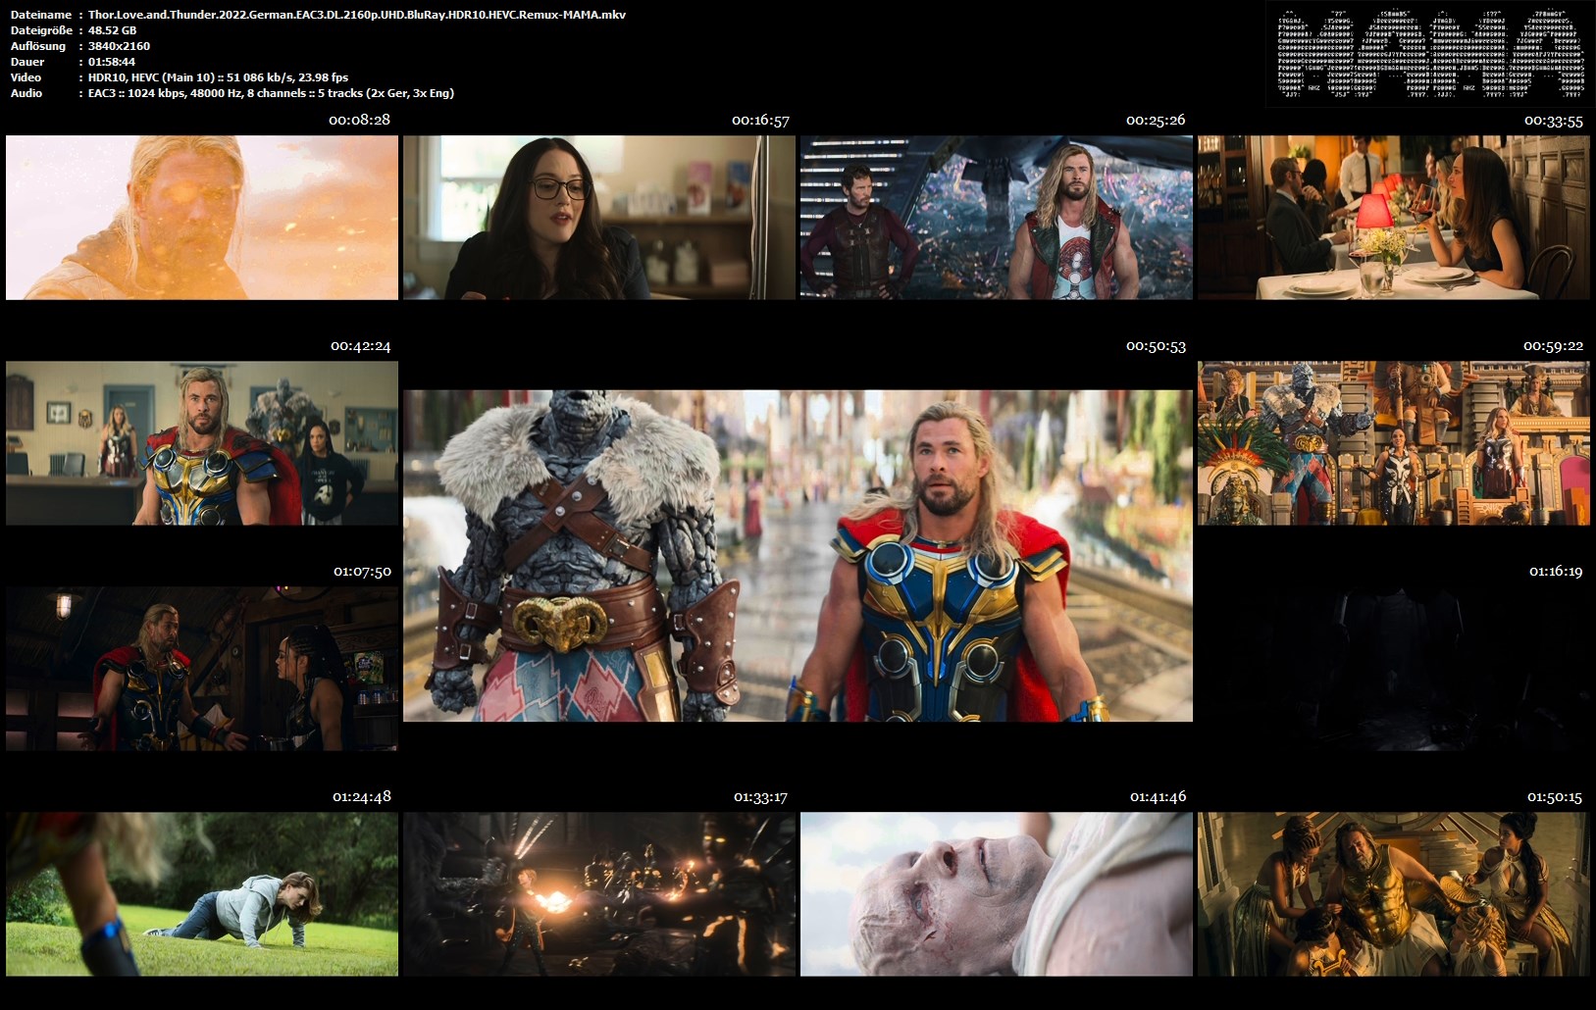Open the thumbnail captured at 00:08:28
This screenshot has width=1596, height=1010.
[x=202, y=218]
